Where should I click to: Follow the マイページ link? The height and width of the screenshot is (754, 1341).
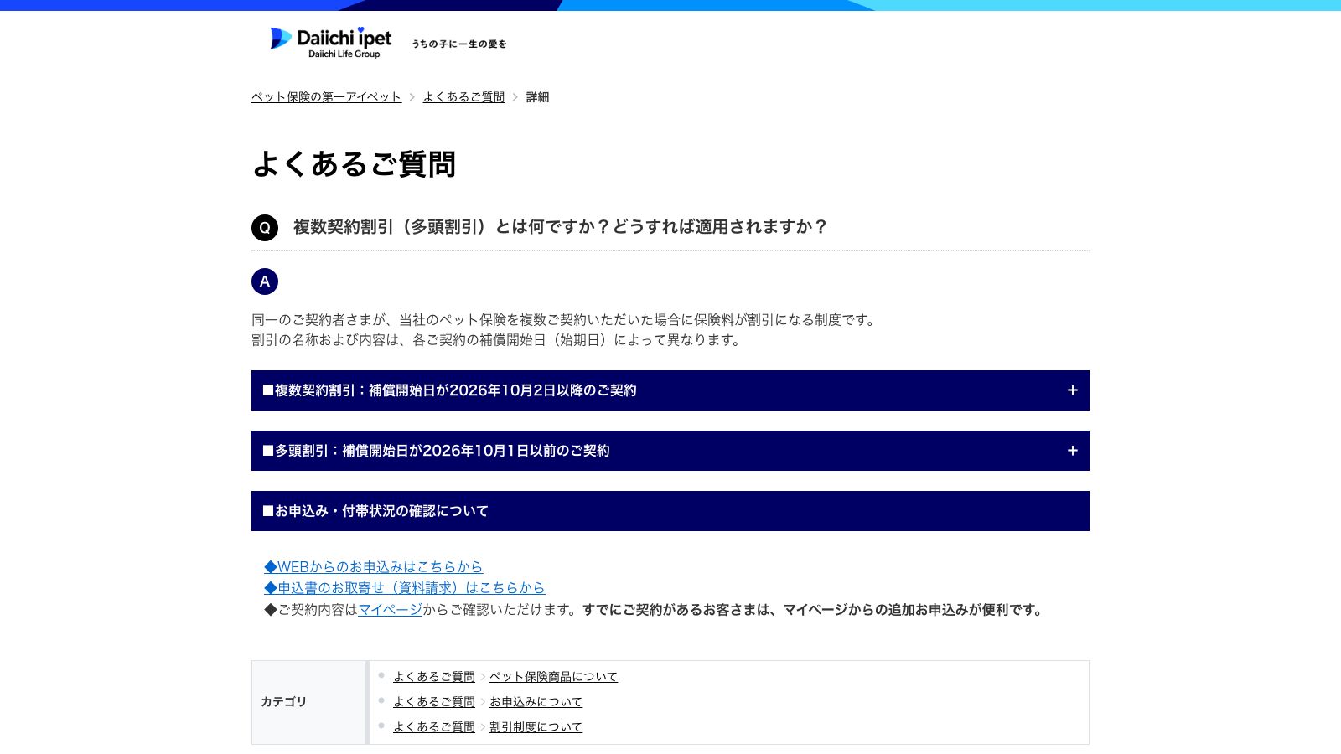pyautogui.click(x=391, y=610)
